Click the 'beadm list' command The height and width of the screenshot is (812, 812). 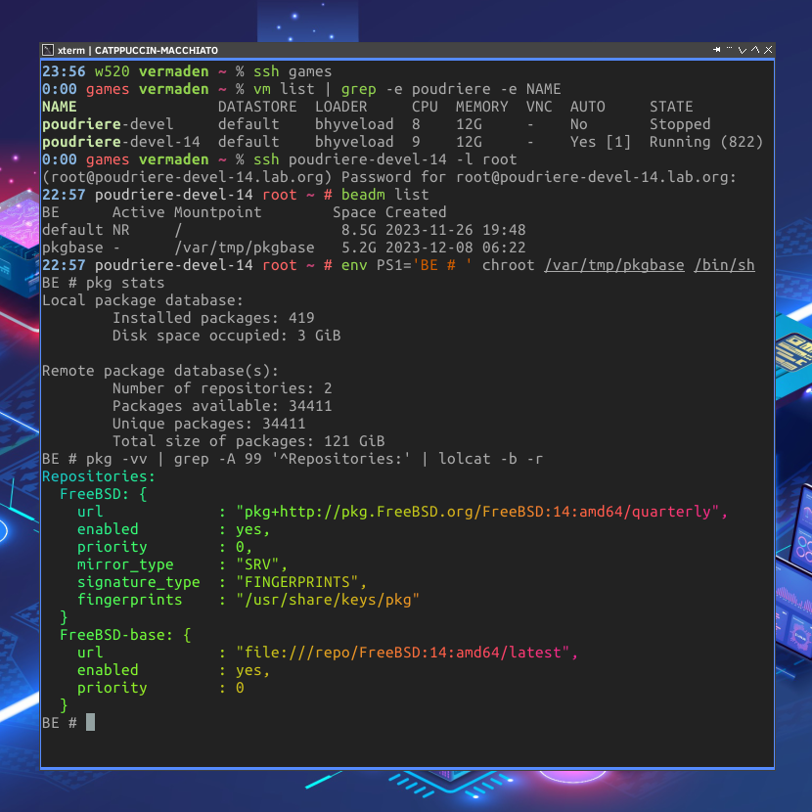(x=384, y=195)
